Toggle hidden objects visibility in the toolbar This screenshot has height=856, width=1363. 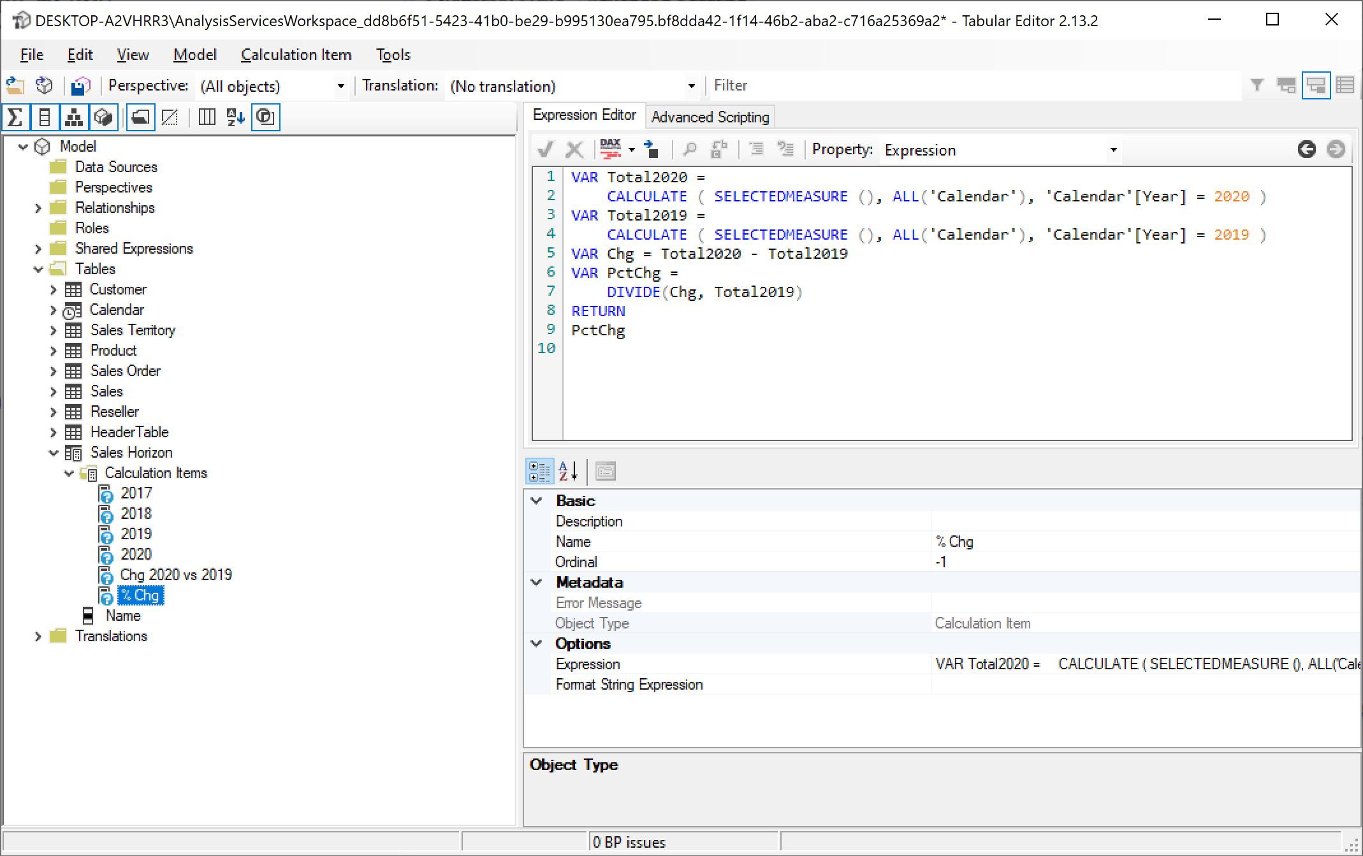pyautogui.click(x=170, y=117)
